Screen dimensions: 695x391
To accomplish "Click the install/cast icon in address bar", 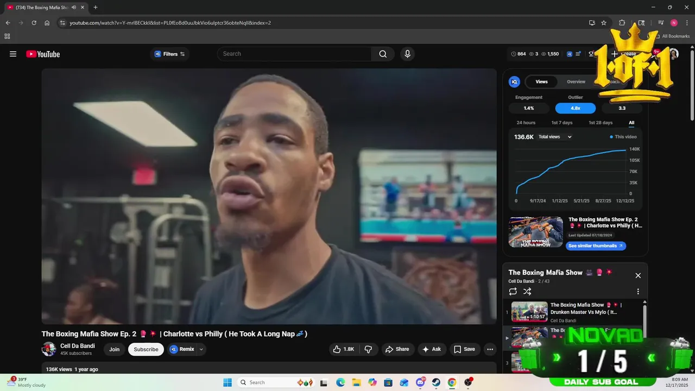I will 592,23.
